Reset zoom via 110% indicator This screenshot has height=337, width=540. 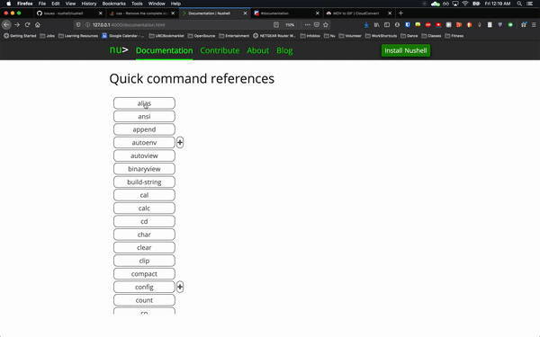click(x=290, y=25)
